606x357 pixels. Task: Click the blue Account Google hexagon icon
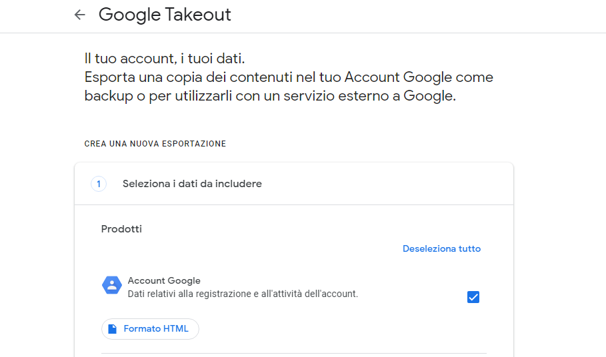click(x=112, y=285)
